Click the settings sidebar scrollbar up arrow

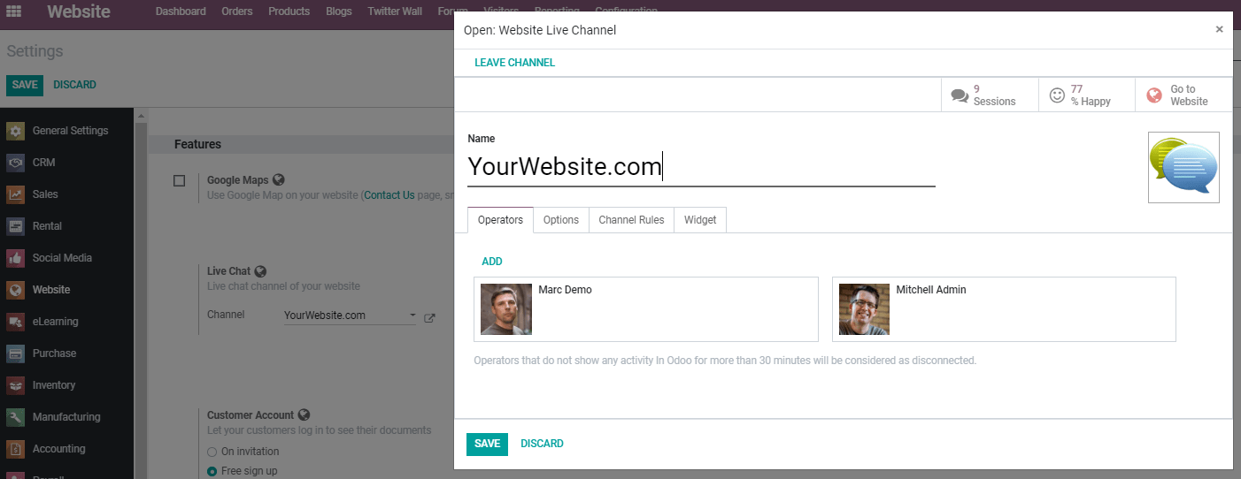click(x=140, y=116)
